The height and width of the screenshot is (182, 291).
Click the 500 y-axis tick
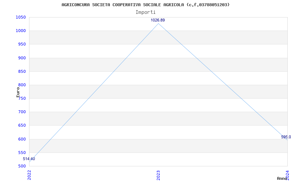point(22,166)
